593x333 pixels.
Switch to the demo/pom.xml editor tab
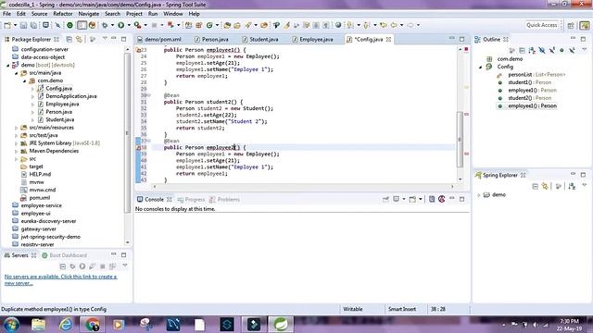159,39
